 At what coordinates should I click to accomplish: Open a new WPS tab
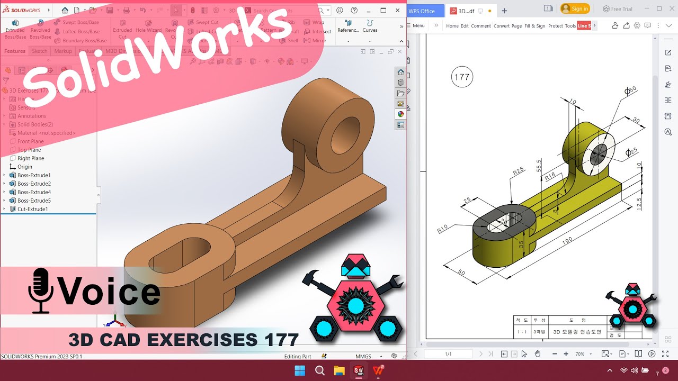504,10
